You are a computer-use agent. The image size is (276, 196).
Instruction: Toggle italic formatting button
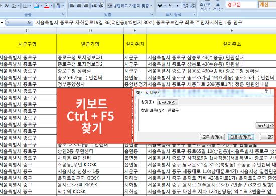7,6
